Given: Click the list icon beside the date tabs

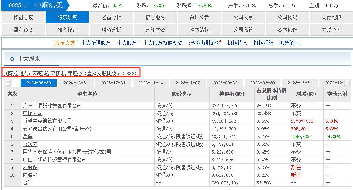Looking at the screenshot, I should tap(8, 83).
